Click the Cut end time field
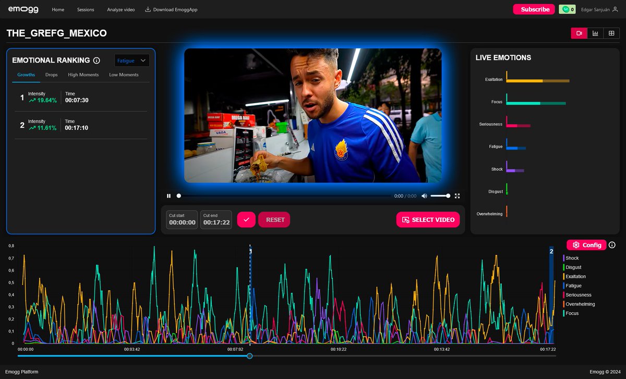The image size is (626, 379). click(x=216, y=219)
